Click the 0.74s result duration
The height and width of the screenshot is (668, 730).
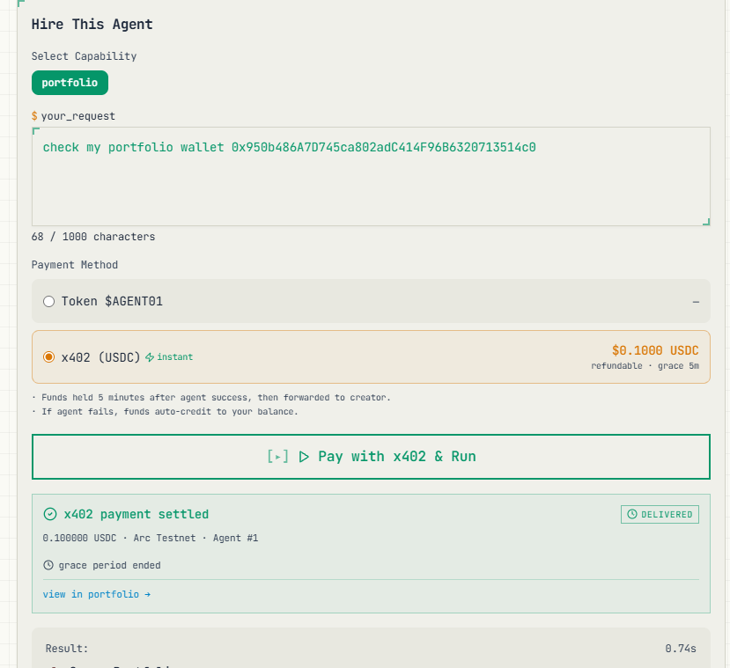coord(680,648)
